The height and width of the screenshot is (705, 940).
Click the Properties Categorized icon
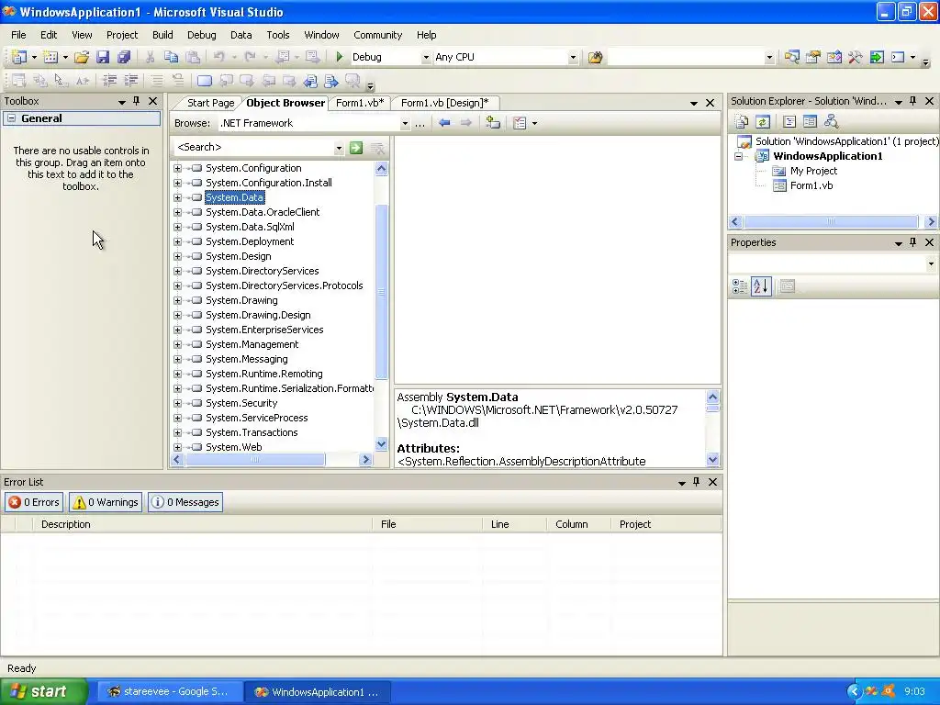click(x=740, y=286)
